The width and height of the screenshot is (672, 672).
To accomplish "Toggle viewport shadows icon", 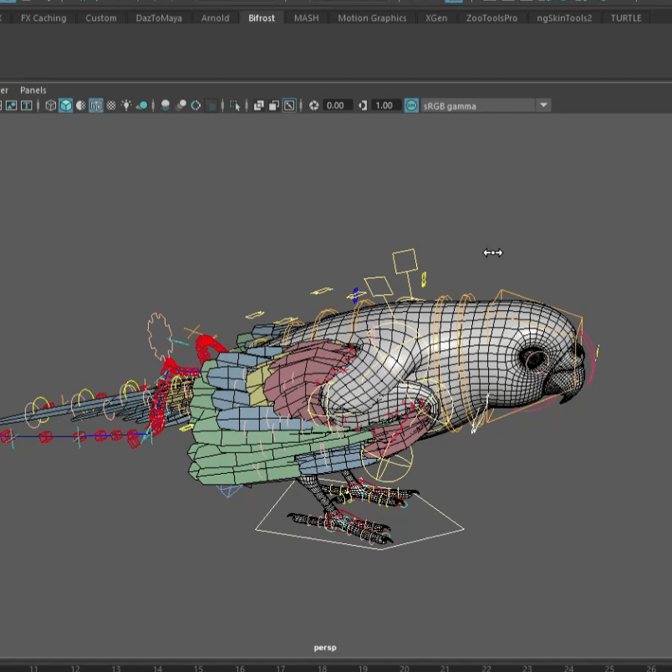I will tap(142, 105).
